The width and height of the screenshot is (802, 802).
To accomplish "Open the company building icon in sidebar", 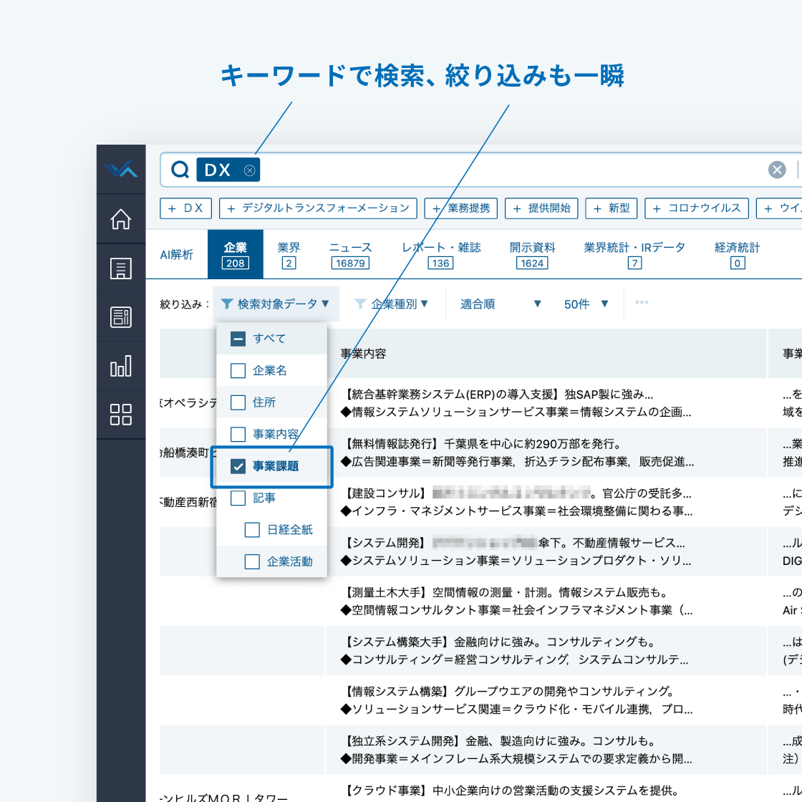I will 121,268.
